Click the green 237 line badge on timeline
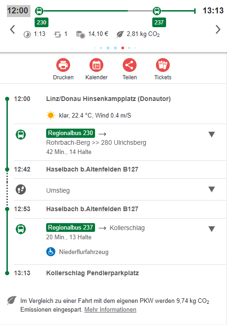The height and width of the screenshot is (325, 227). (159, 23)
